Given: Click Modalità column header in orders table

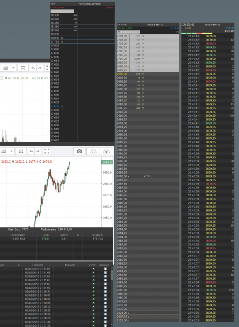Looking at the screenshot, I should point(70,265).
